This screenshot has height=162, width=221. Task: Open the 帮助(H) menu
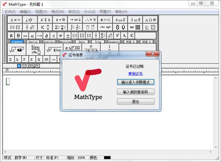(121, 12)
